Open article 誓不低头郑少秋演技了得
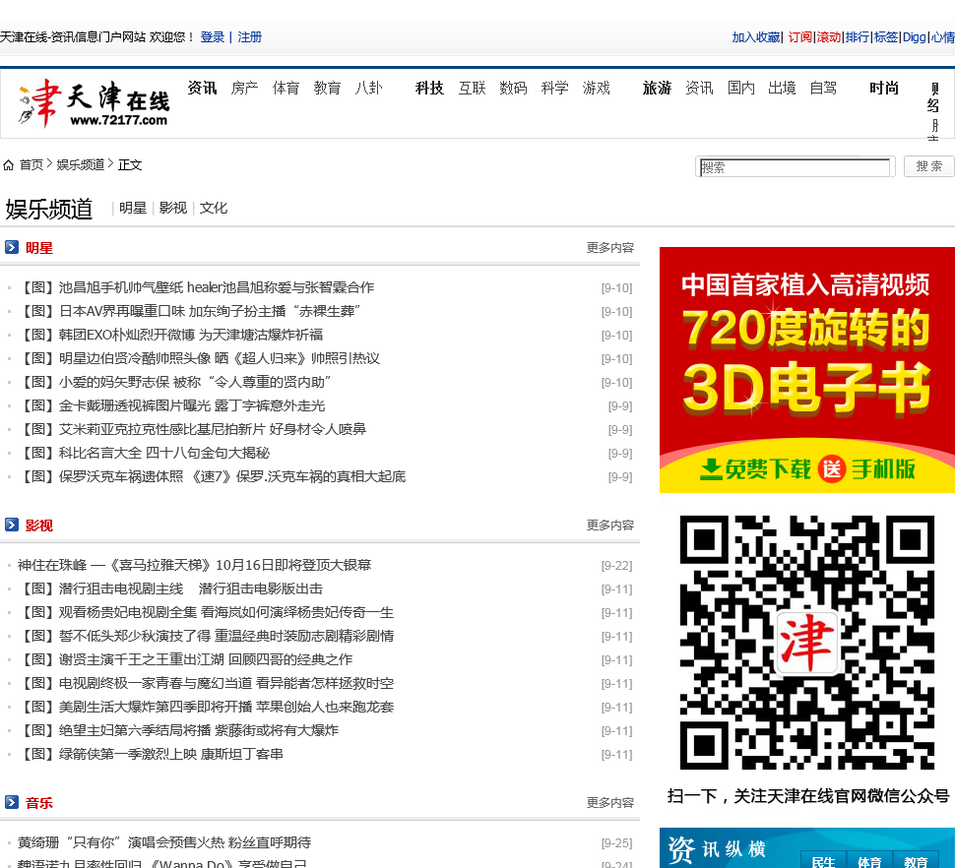The image size is (955, 868). coord(205,636)
